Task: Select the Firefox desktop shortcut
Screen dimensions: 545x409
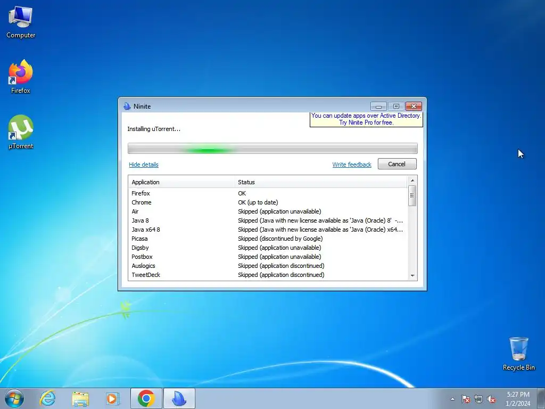Action: pos(21,77)
